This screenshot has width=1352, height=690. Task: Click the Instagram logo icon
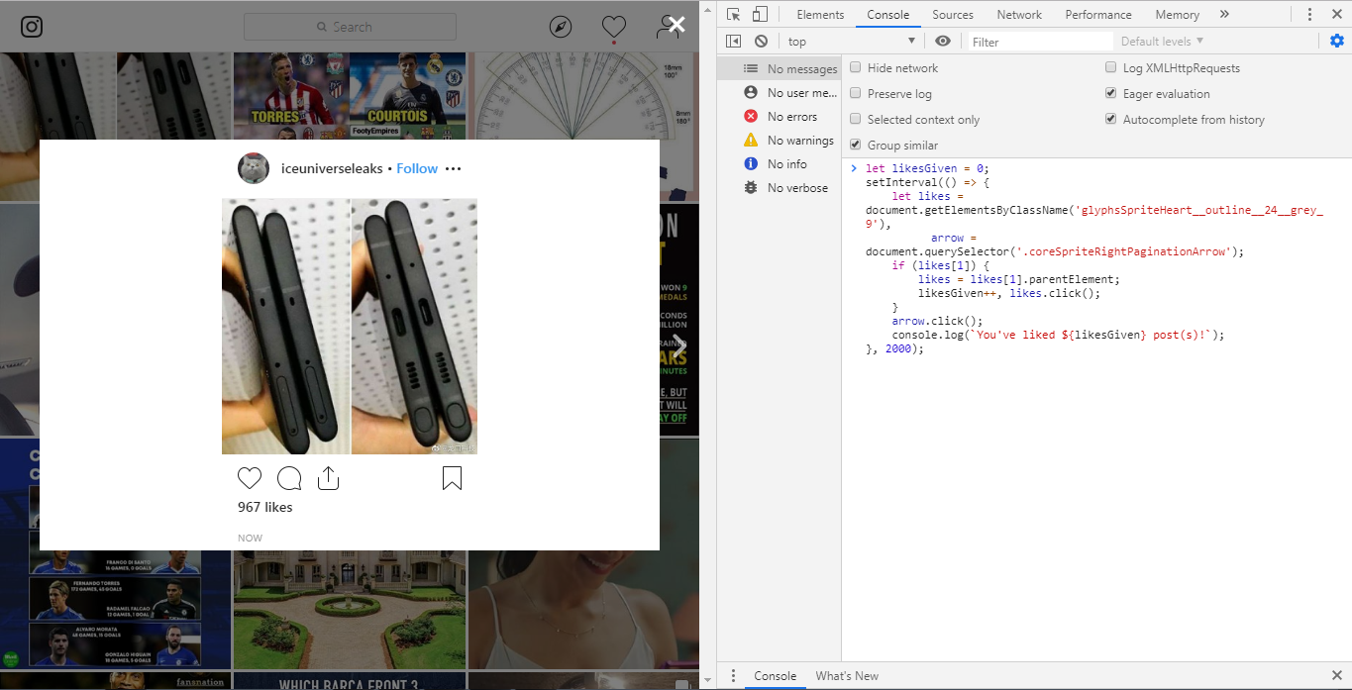32,27
